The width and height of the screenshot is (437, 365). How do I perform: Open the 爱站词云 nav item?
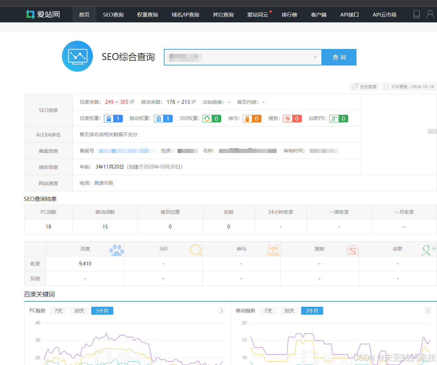(258, 14)
